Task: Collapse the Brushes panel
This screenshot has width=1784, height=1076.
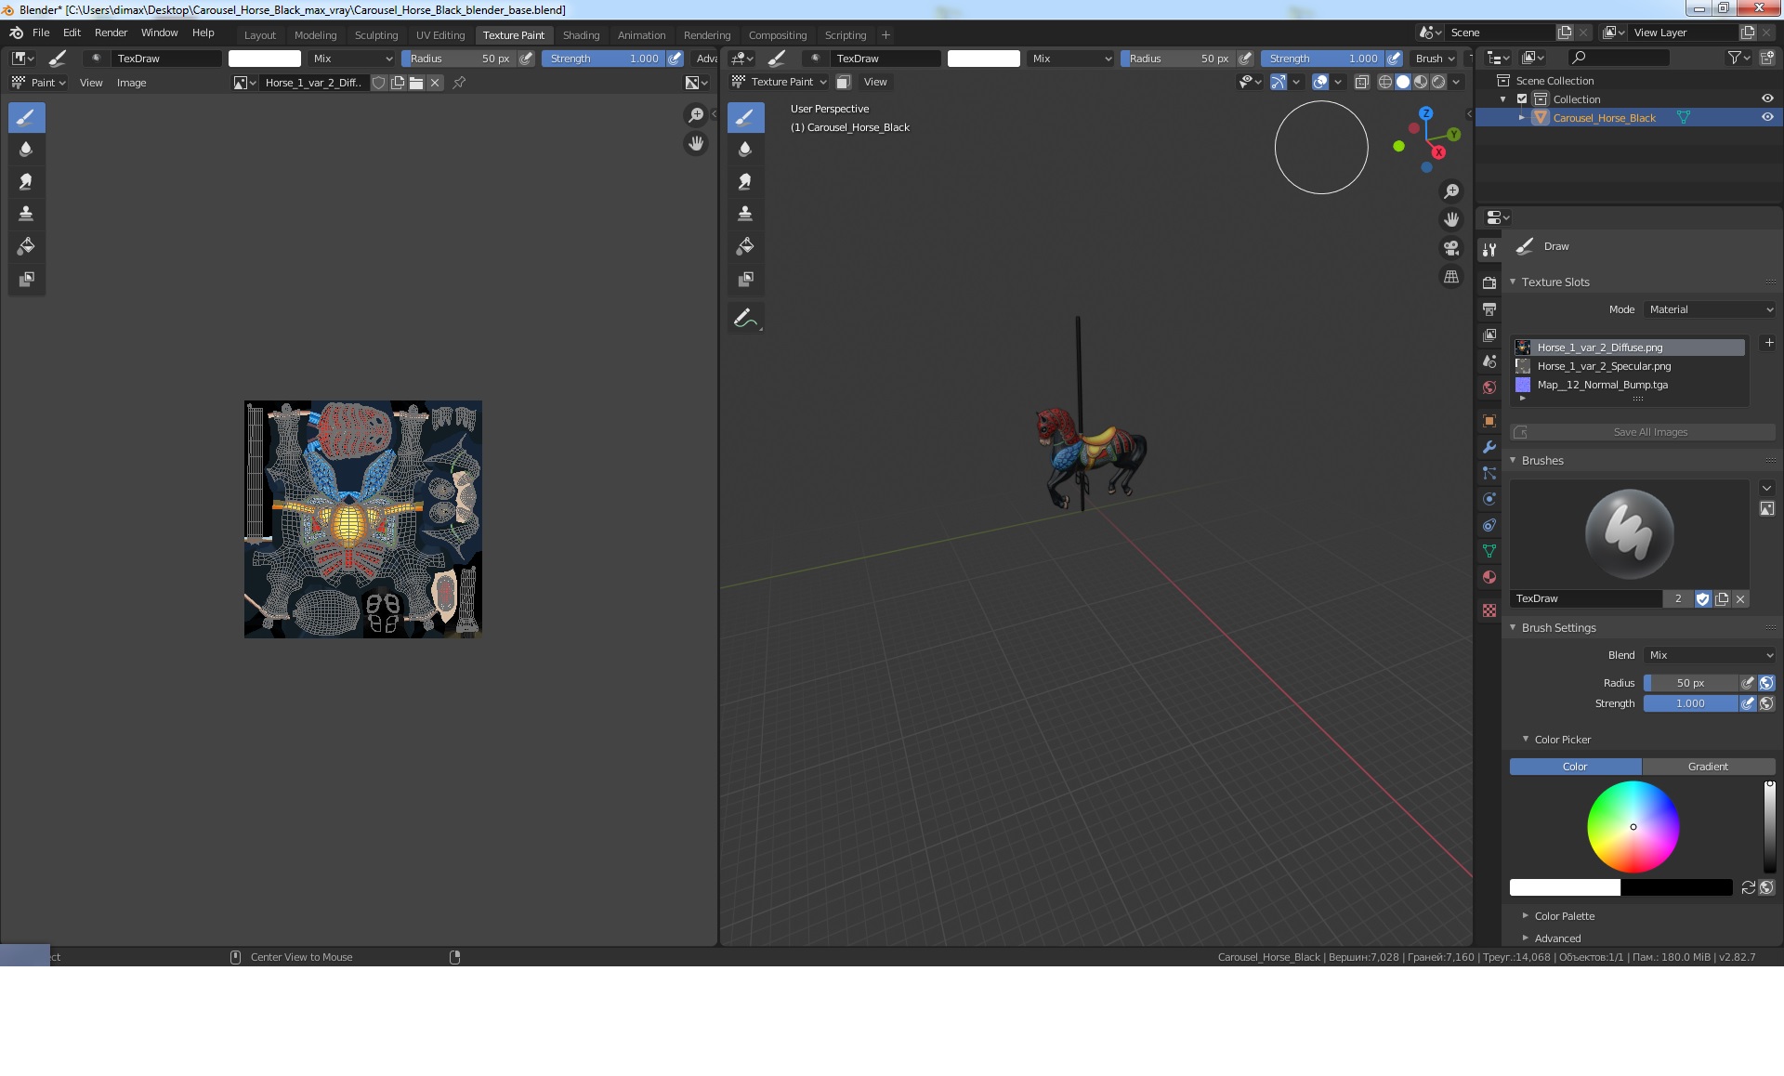Action: tap(1513, 460)
